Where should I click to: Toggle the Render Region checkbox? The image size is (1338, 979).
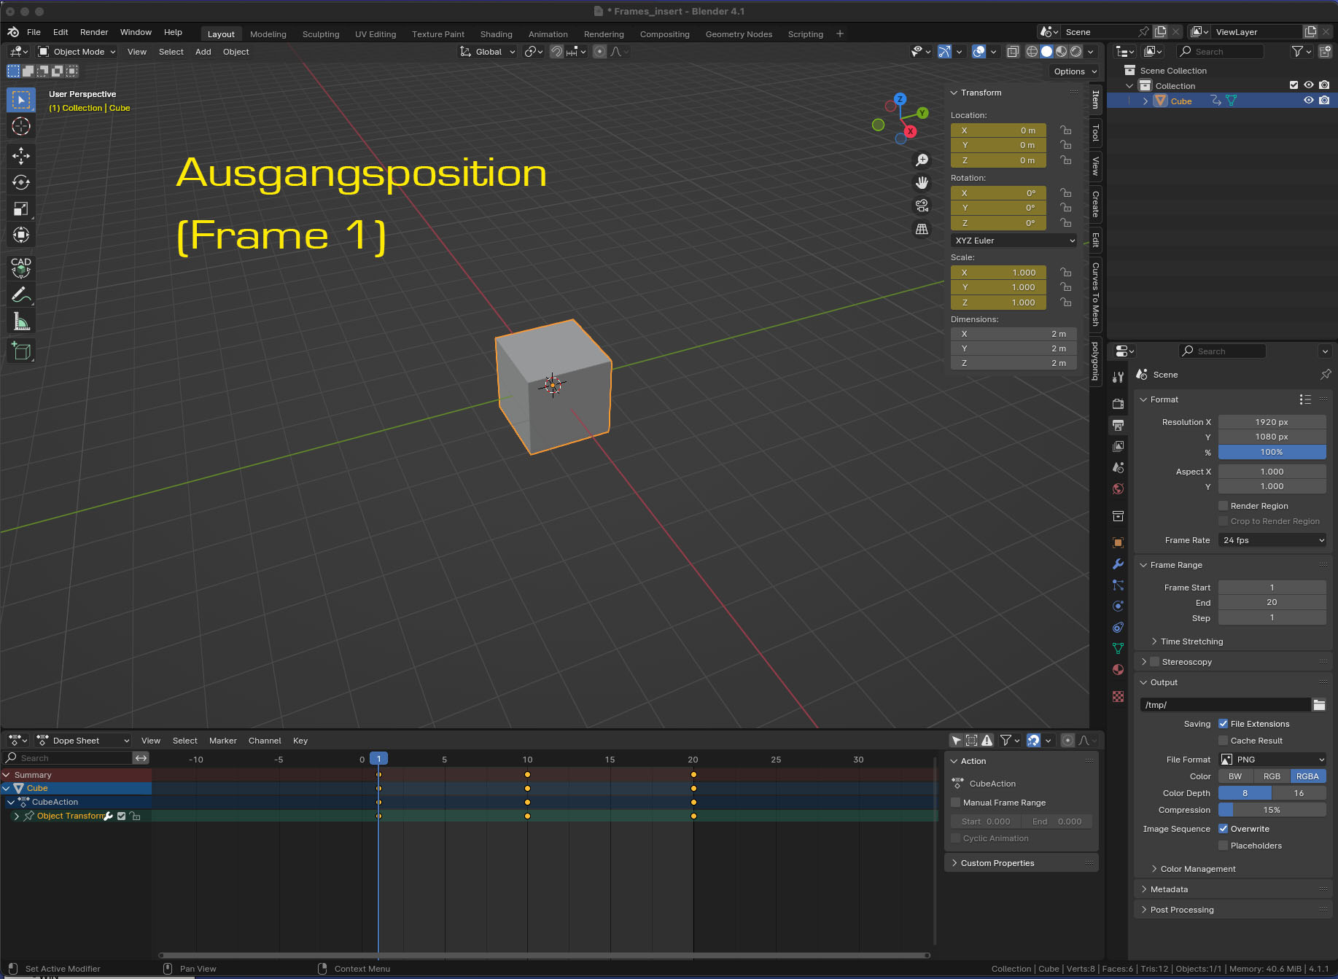pyautogui.click(x=1224, y=506)
